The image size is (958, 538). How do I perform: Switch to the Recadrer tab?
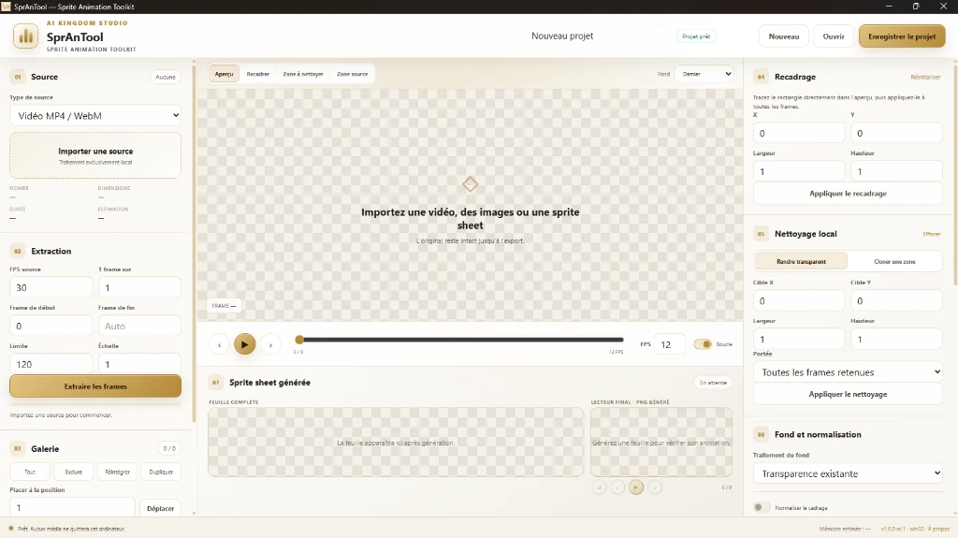click(258, 74)
